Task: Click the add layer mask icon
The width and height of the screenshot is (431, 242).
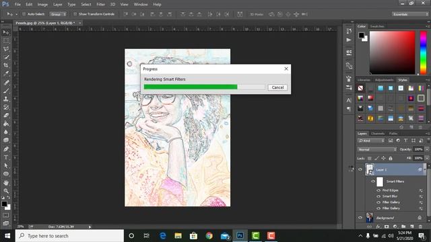Action: click(387, 227)
